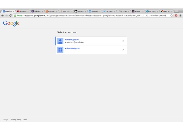Click the Select an account heading
The image size is (183, 130).
(x=67, y=32)
